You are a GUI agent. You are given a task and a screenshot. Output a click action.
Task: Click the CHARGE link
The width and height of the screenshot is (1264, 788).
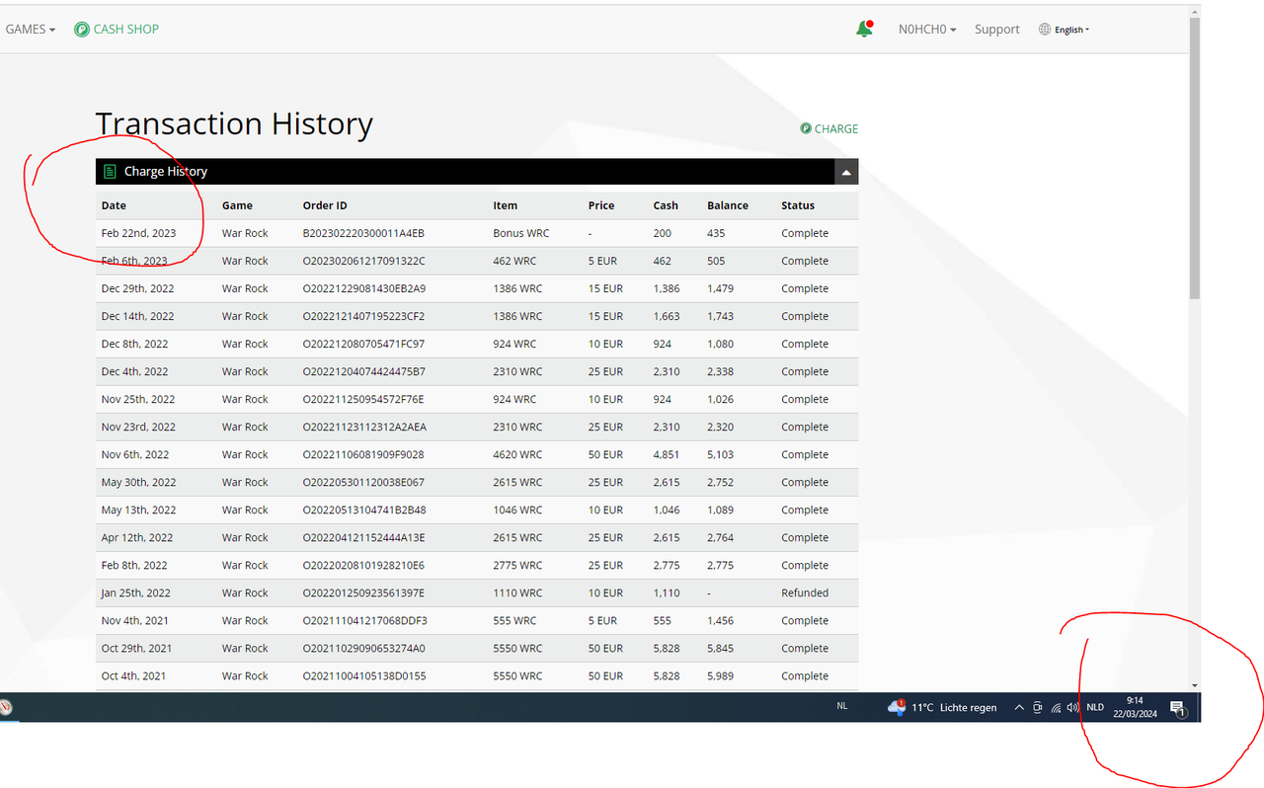click(836, 128)
